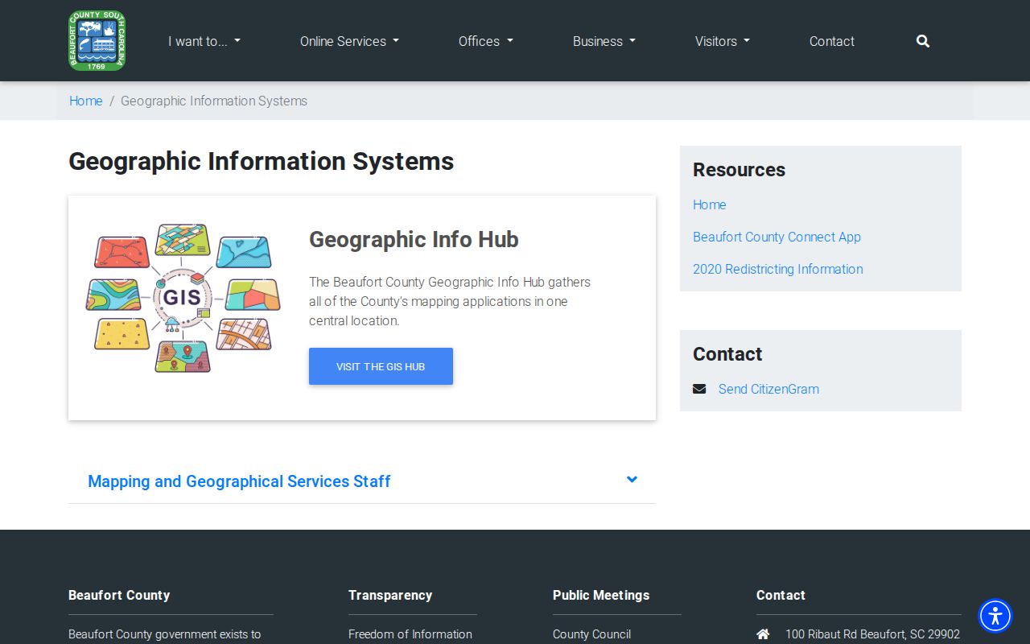1030x644 pixels.
Task: Go to the Contact menu item
Action: click(x=832, y=41)
